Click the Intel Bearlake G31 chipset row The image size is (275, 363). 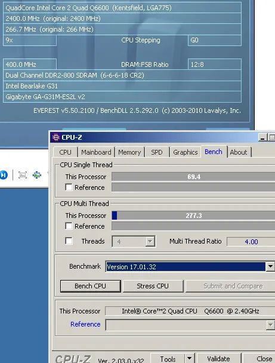click(122, 86)
